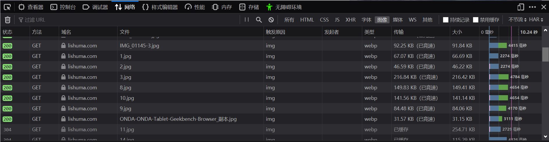Switch to the 控制台 tab

pyautogui.click(x=63, y=7)
